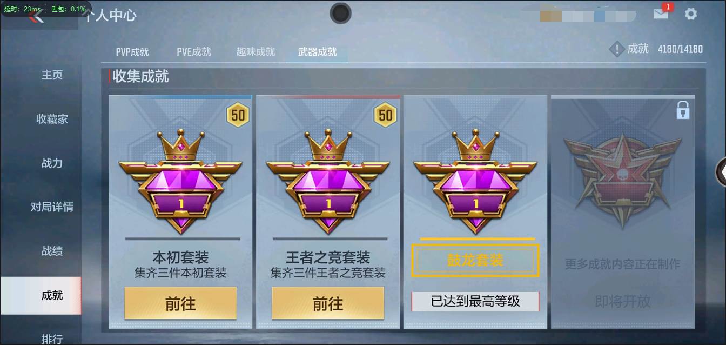
Task: Select the 武器成就 tab
Action: 318,52
